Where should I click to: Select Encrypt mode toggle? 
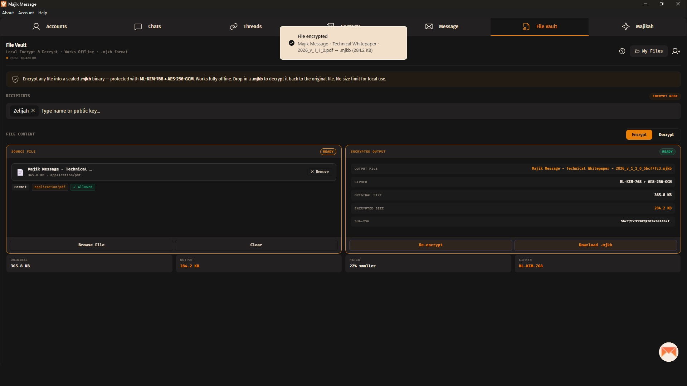pos(639,135)
